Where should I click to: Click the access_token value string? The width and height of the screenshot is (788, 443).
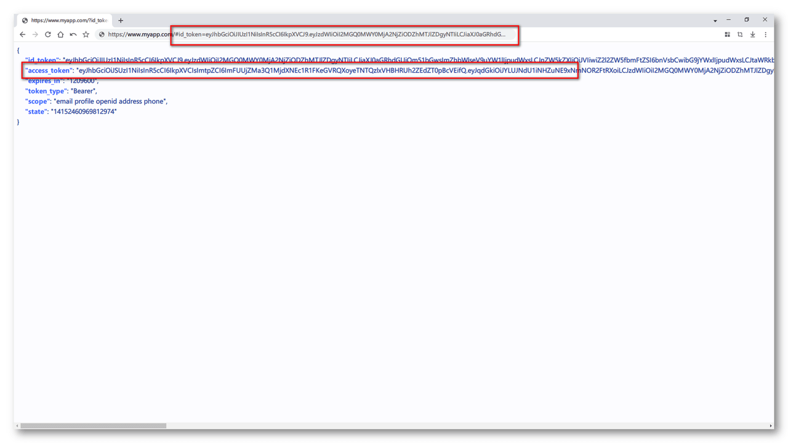pyautogui.click(x=425, y=71)
